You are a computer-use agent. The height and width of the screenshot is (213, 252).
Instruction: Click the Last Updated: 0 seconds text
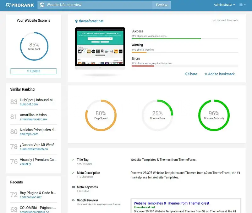pyautogui.click(x=225, y=20)
